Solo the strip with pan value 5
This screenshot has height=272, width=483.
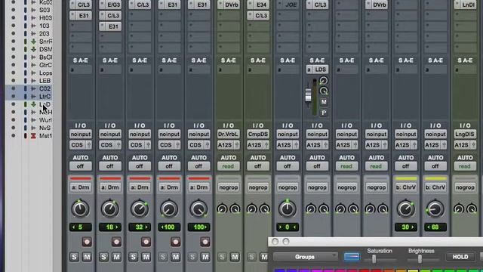pos(74,257)
